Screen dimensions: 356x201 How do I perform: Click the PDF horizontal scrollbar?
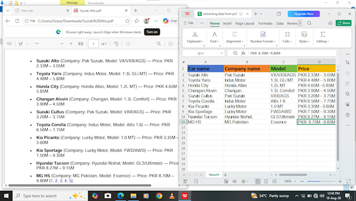(x=80, y=185)
